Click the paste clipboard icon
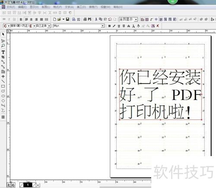The image size is (216, 188). [x=105, y=19]
